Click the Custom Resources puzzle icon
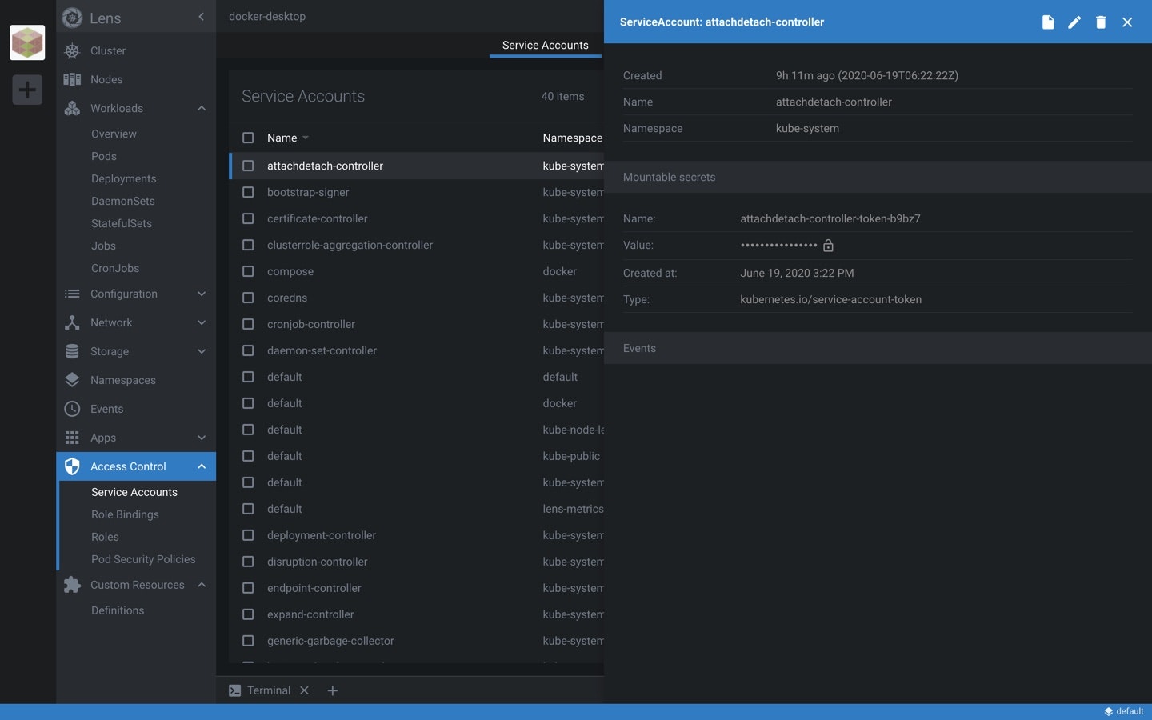1152x720 pixels. coord(72,585)
